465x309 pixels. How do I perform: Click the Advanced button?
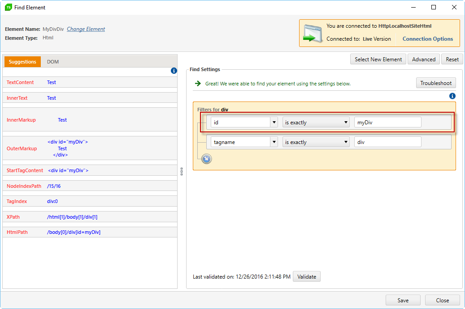[424, 59]
